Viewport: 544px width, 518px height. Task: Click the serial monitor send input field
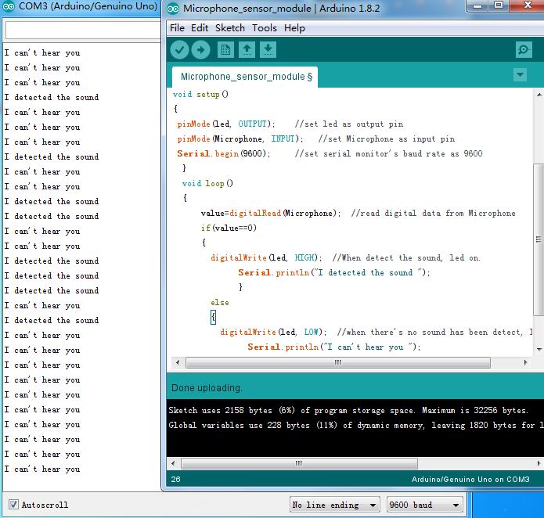82,31
